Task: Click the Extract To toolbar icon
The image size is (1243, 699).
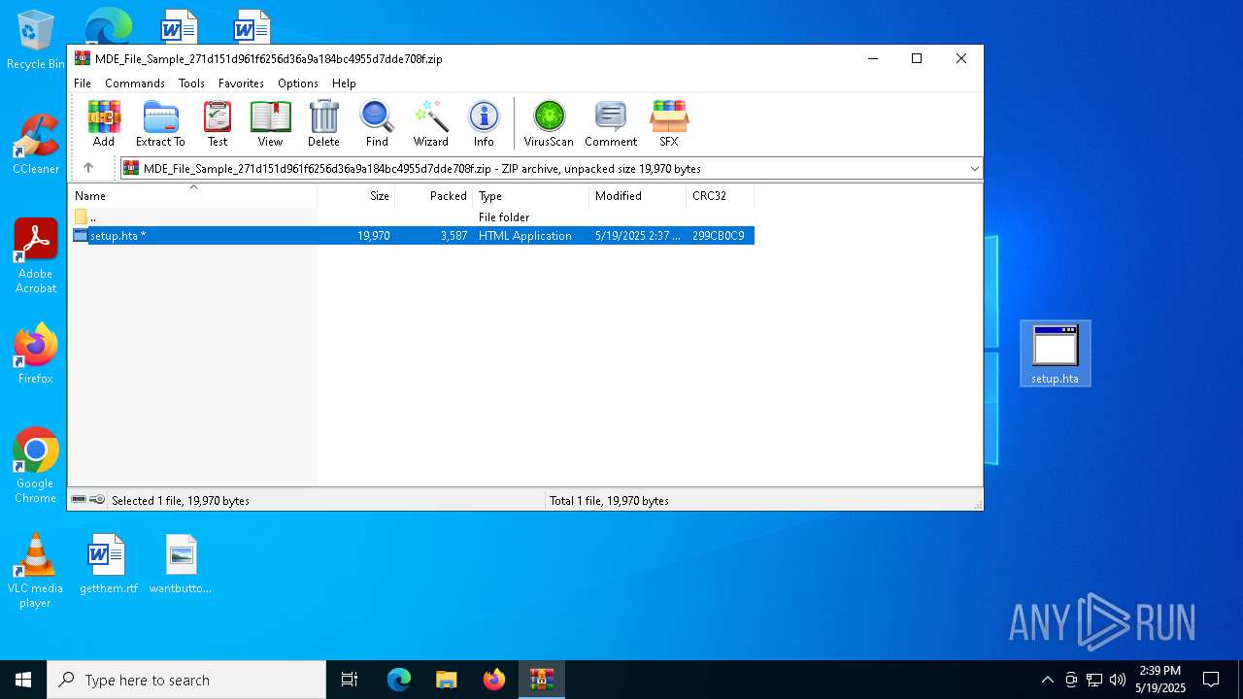Action: pos(160,123)
